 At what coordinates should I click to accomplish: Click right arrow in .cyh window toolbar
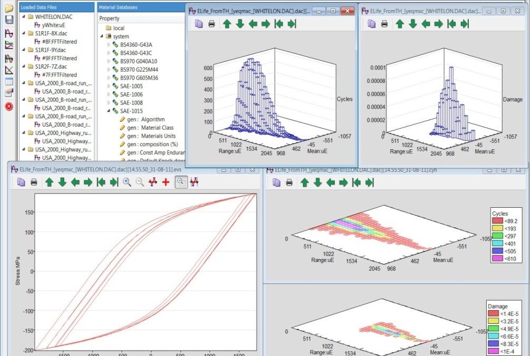point(343,182)
